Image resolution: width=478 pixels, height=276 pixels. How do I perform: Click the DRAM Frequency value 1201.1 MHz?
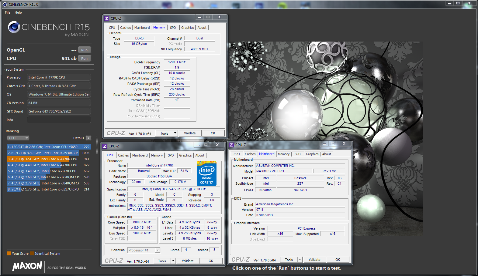tap(177, 62)
